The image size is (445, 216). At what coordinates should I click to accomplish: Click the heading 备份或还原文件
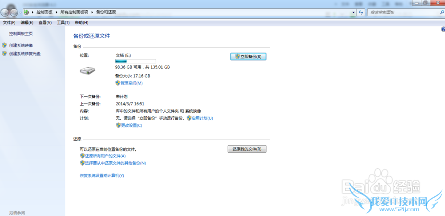coord(91,36)
